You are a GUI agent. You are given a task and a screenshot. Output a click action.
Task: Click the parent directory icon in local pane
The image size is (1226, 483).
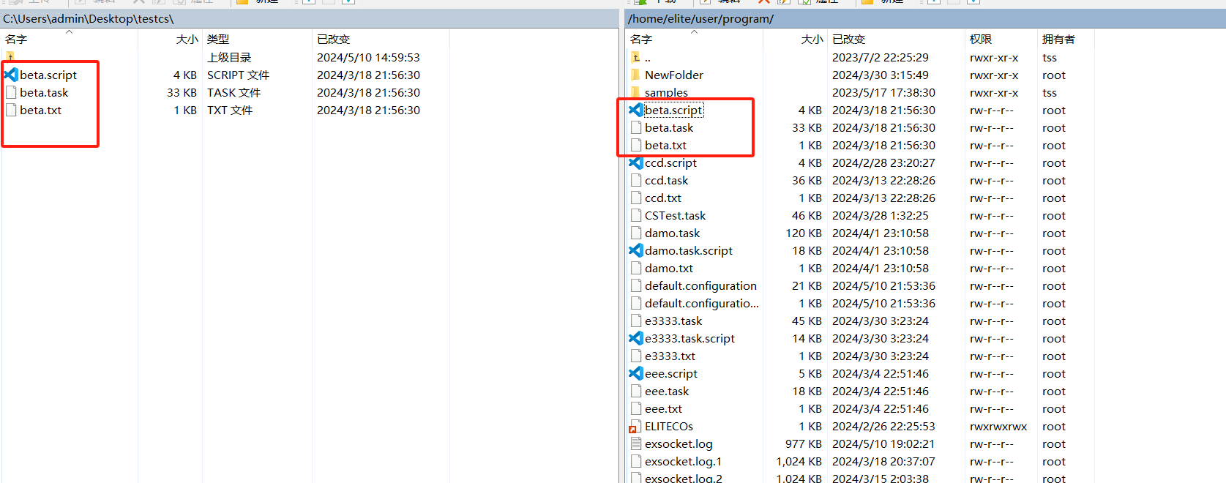point(10,57)
